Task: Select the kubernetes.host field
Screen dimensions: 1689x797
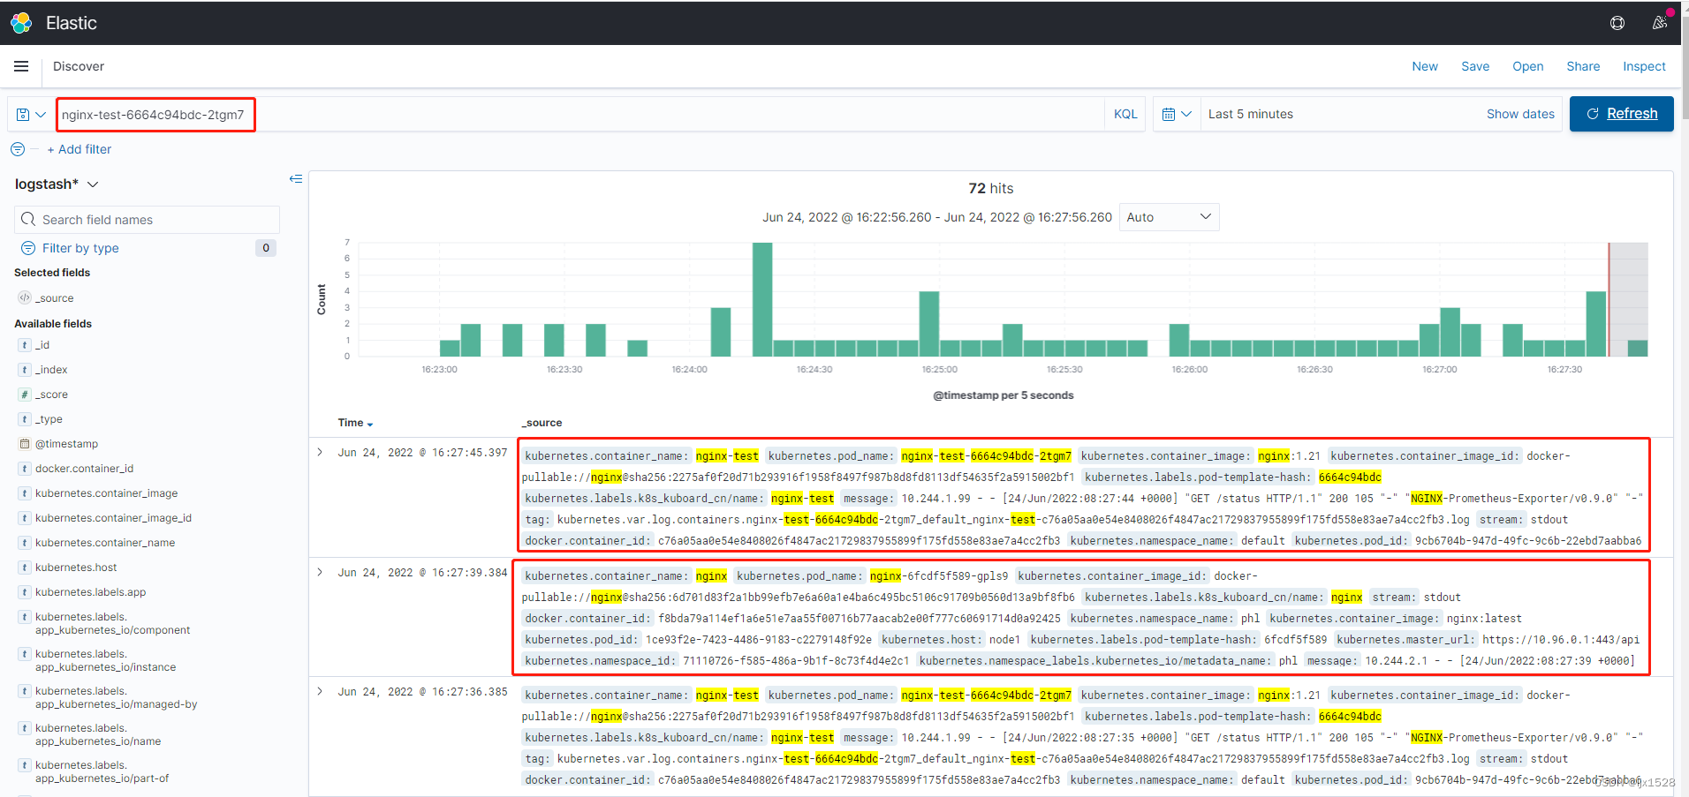Action: point(76,568)
